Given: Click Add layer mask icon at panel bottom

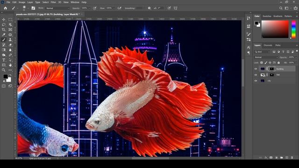Looking at the screenshot, I should point(271,158).
